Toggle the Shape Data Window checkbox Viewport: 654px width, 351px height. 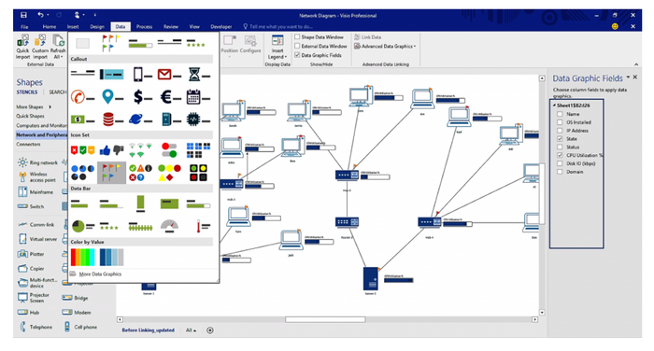point(297,37)
